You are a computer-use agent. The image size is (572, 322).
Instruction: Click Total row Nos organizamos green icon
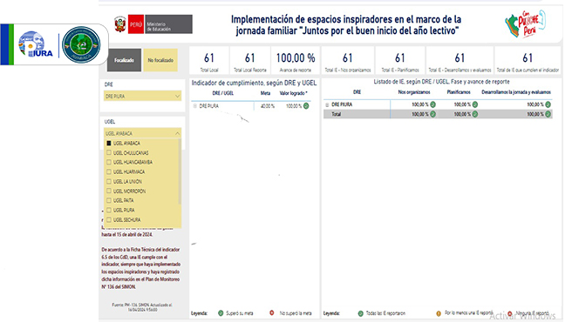pos(432,114)
